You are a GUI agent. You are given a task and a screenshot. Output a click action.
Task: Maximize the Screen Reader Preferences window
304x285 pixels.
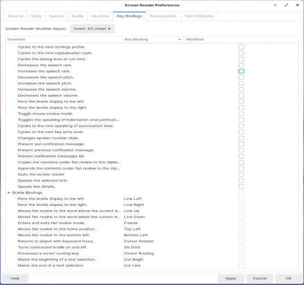click(x=286, y=5)
